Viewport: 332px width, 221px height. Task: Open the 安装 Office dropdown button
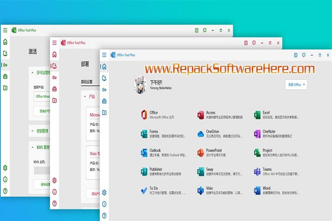point(296,85)
